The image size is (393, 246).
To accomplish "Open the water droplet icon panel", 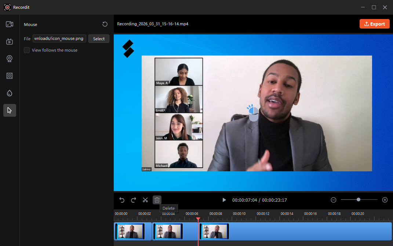I will point(10,93).
